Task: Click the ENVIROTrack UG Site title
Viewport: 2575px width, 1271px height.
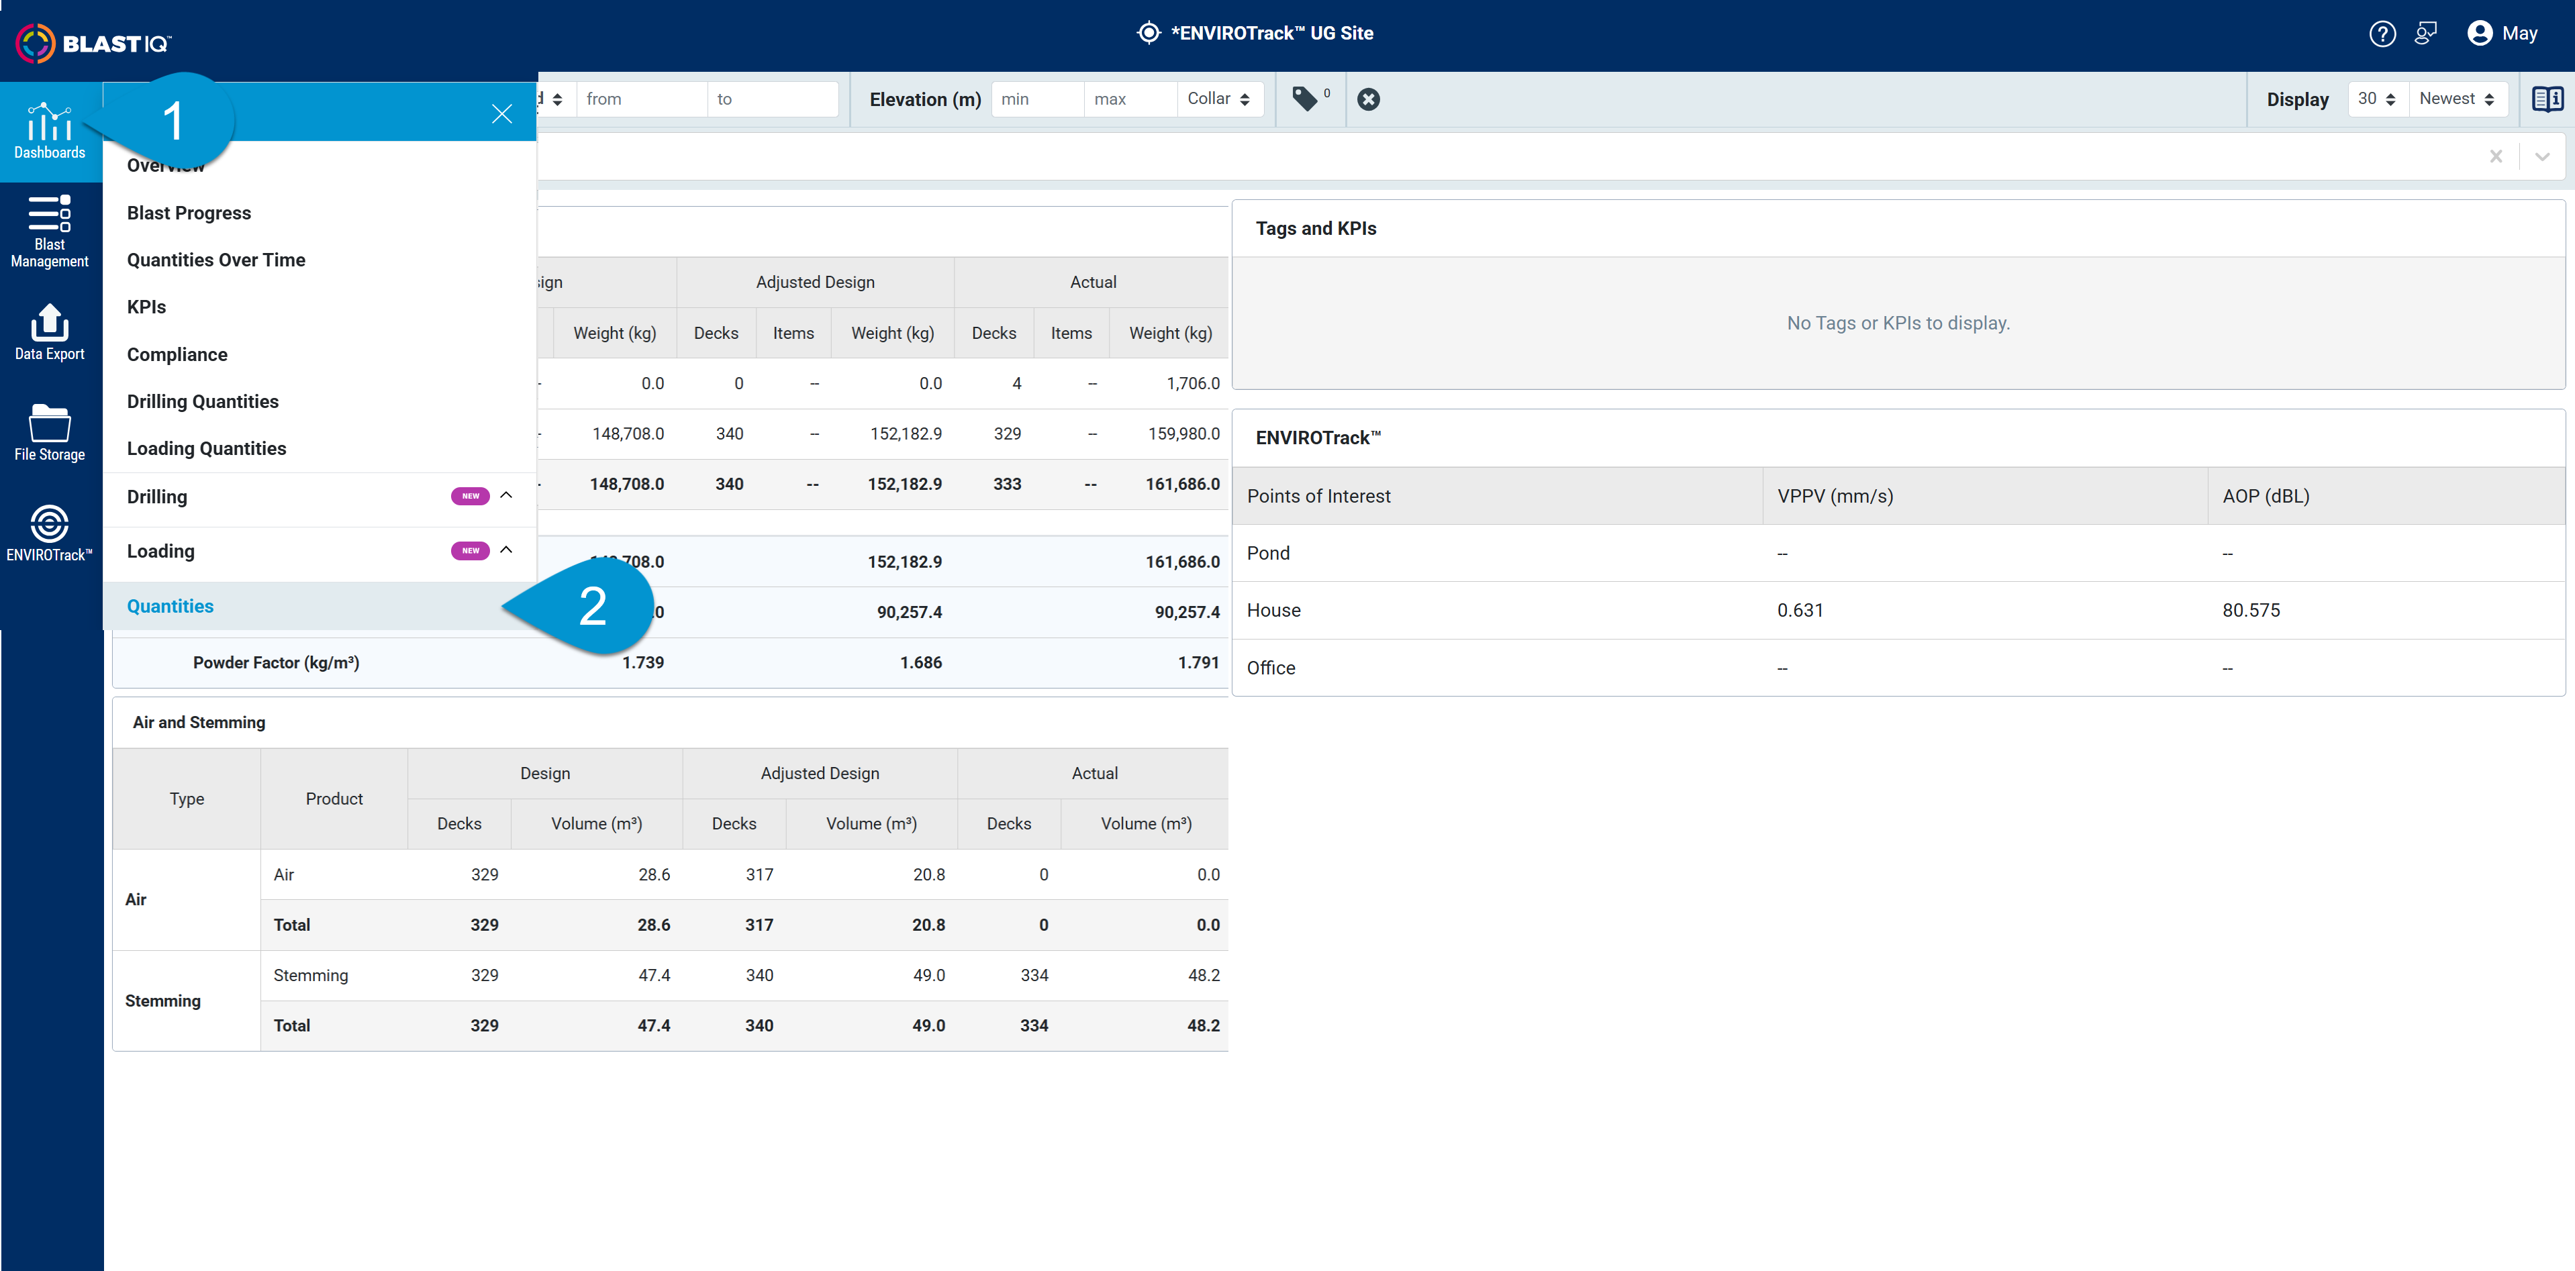Action: [1273, 33]
